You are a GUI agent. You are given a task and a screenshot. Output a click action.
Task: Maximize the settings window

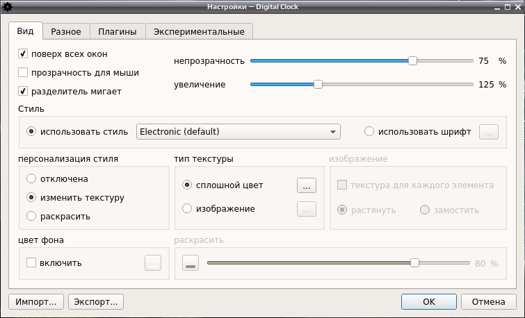click(508, 7)
